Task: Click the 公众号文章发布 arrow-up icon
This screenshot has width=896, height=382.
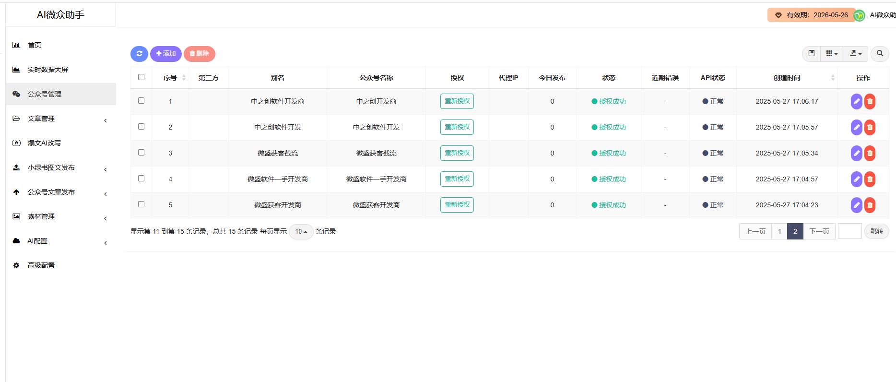Action: [16, 192]
